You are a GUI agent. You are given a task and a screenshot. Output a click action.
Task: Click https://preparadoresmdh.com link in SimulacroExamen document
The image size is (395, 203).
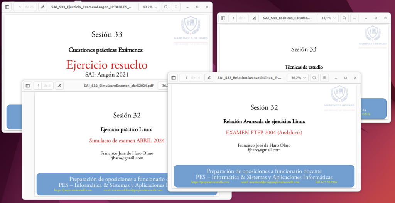pyautogui.click(x=73, y=190)
